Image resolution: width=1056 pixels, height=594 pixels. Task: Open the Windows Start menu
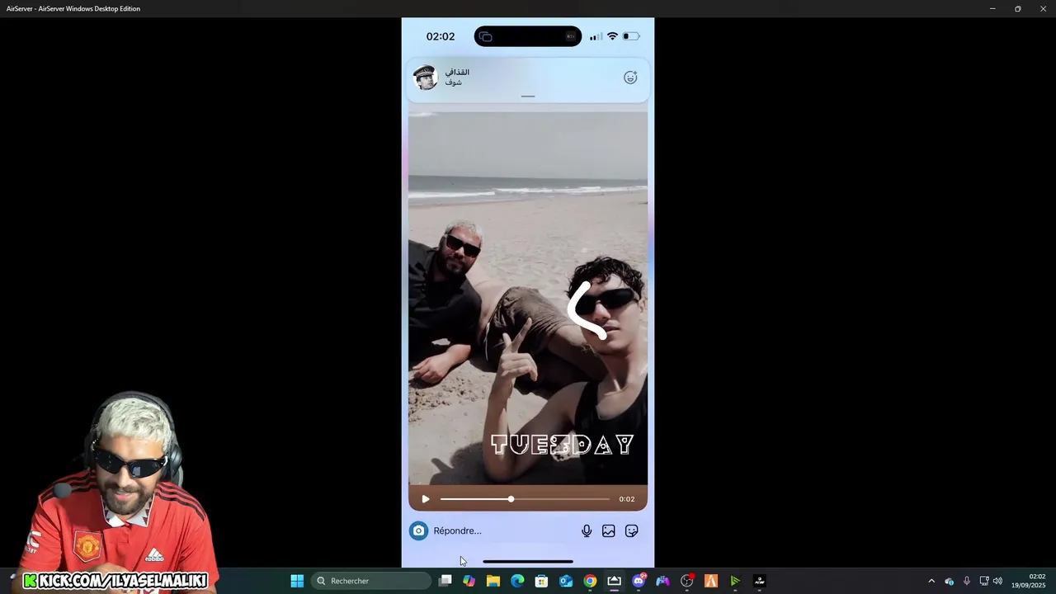pyautogui.click(x=297, y=581)
